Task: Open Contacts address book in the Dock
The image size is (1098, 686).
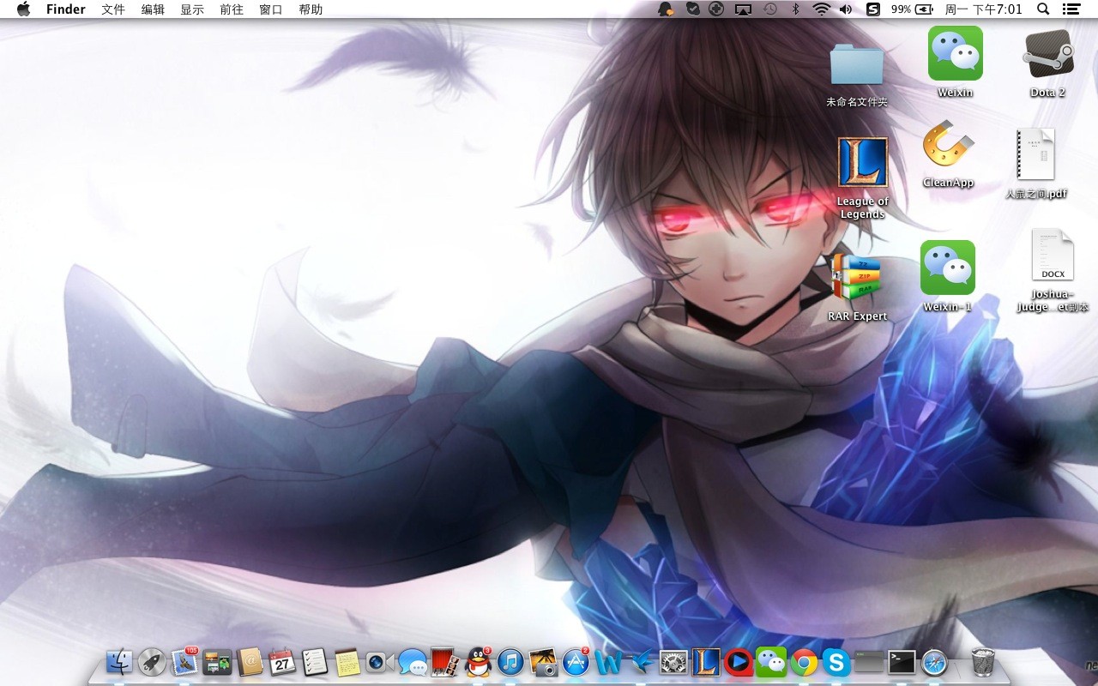Action: click(250, 662)
